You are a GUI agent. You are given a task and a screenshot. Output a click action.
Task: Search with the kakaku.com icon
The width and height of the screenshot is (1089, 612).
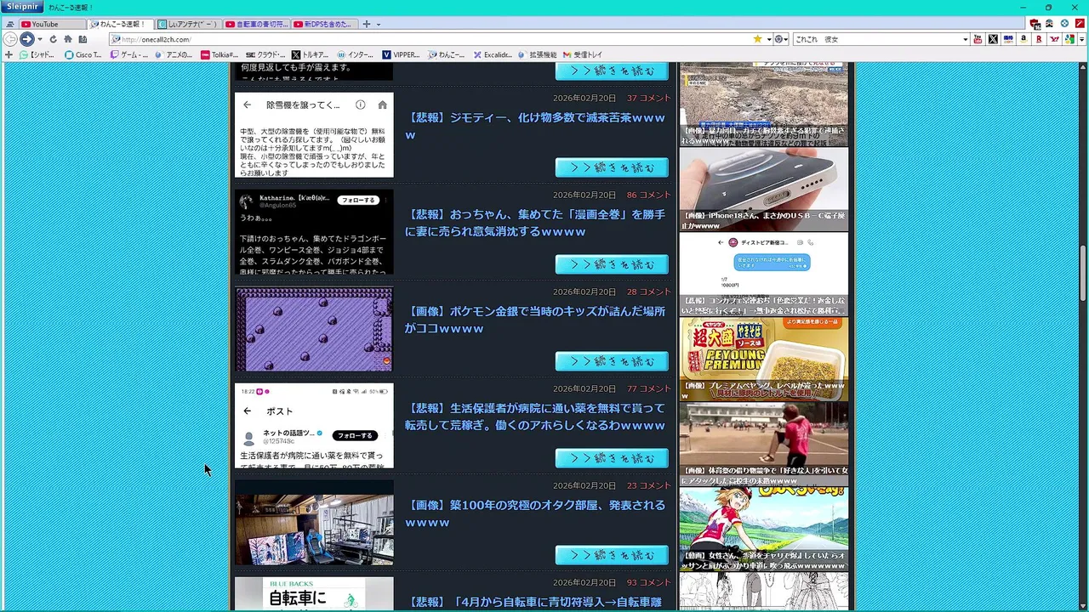(1008, 39)
